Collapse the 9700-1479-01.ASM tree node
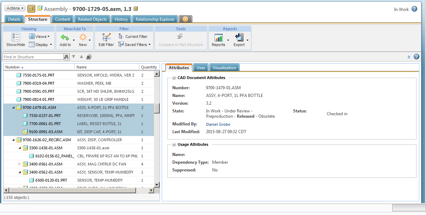The width and height of the screenshot is (426, 215). 13,107
